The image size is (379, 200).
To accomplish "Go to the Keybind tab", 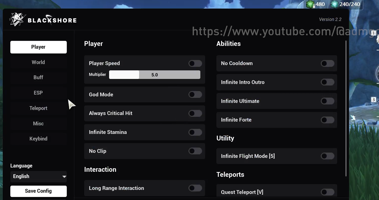I will [38, 139].
